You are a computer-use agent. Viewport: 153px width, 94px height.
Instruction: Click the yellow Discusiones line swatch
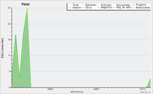click(x=114, y=5)
